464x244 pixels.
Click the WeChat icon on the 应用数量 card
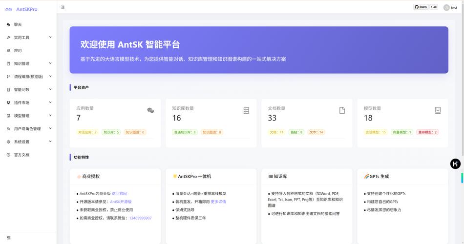point(150,110)
